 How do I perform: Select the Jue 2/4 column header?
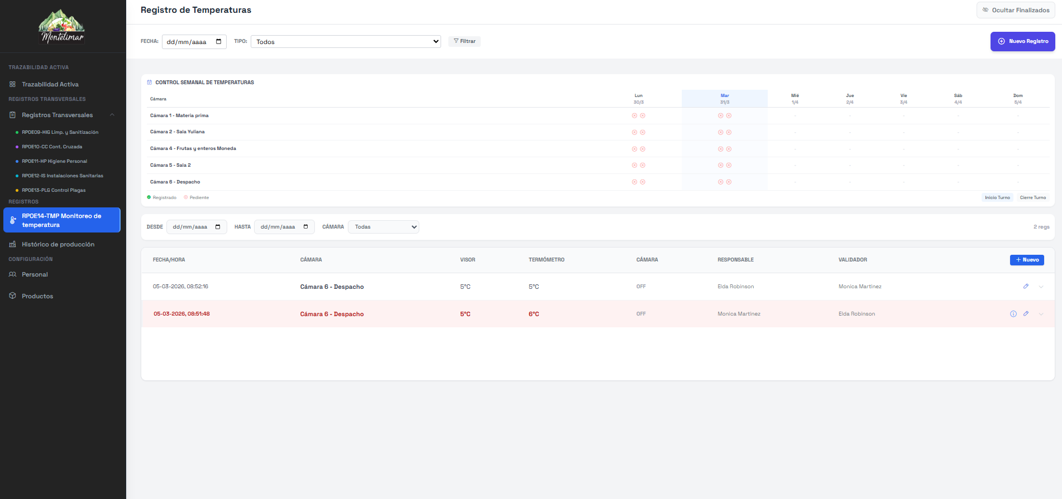[x=849, y=99]
